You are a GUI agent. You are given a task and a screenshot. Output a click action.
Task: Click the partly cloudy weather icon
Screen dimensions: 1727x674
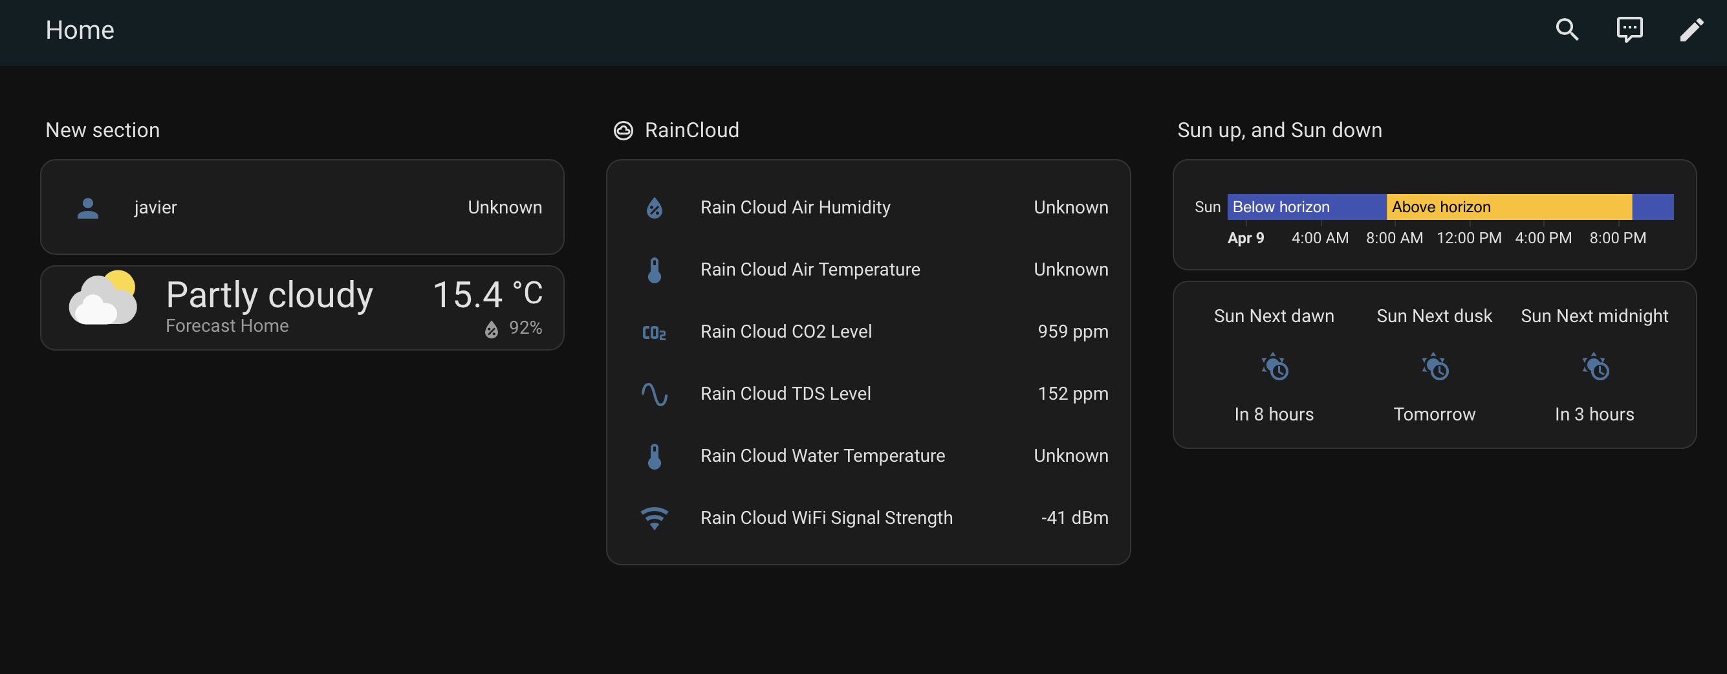(103, 299)
